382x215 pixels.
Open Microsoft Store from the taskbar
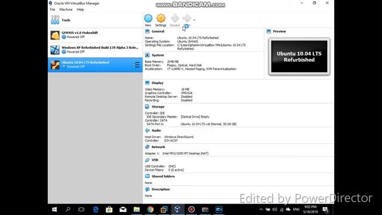pyautogui.click(x=109, y=210)
